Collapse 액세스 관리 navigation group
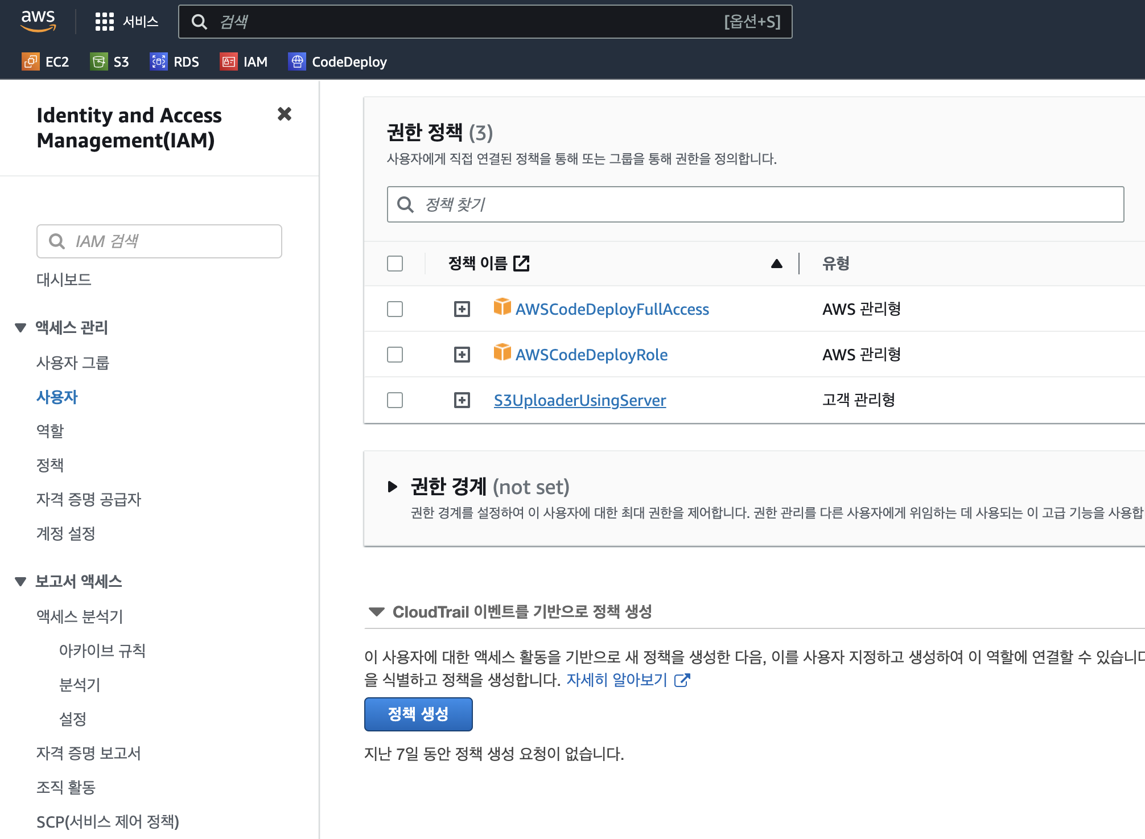1145x839 pixels. 20,327
